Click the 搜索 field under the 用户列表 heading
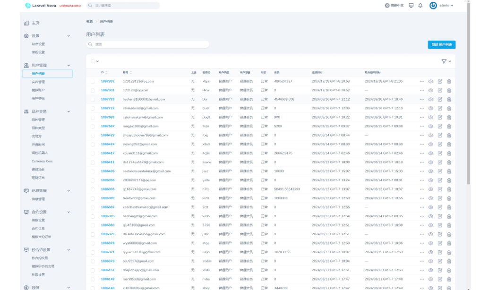Screen dimensions: 489x290 click(x=147, y=44)
